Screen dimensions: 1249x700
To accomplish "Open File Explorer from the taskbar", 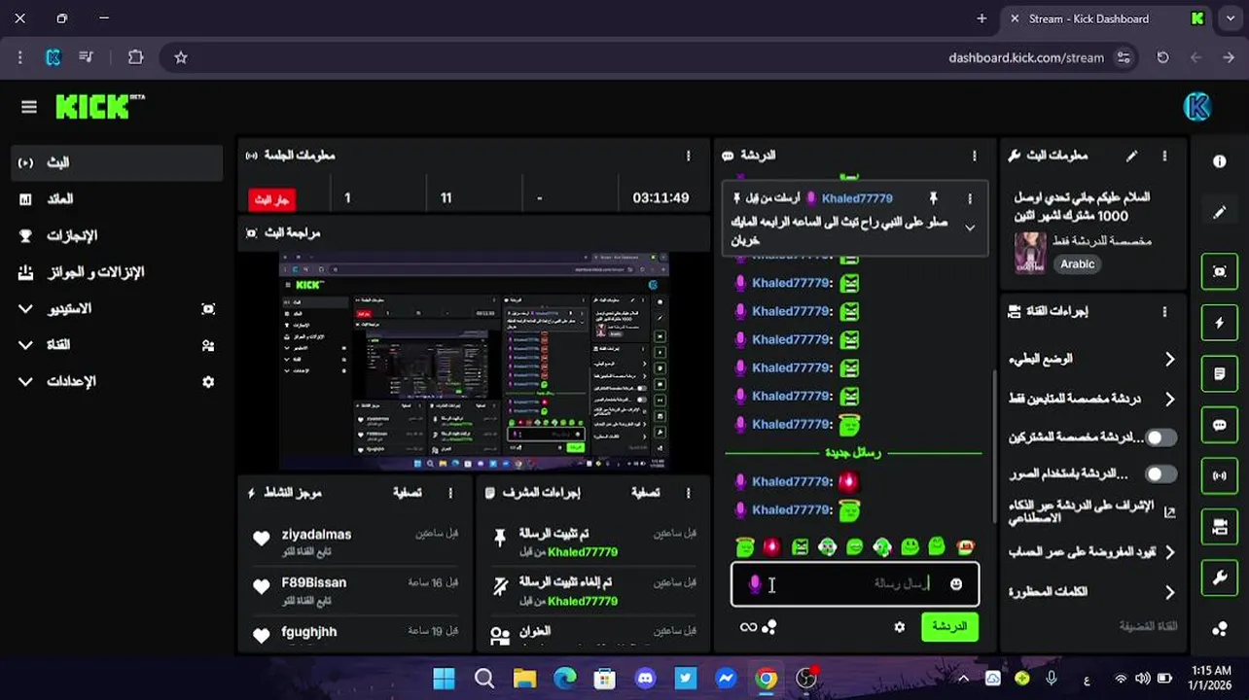I will point(524,679).
